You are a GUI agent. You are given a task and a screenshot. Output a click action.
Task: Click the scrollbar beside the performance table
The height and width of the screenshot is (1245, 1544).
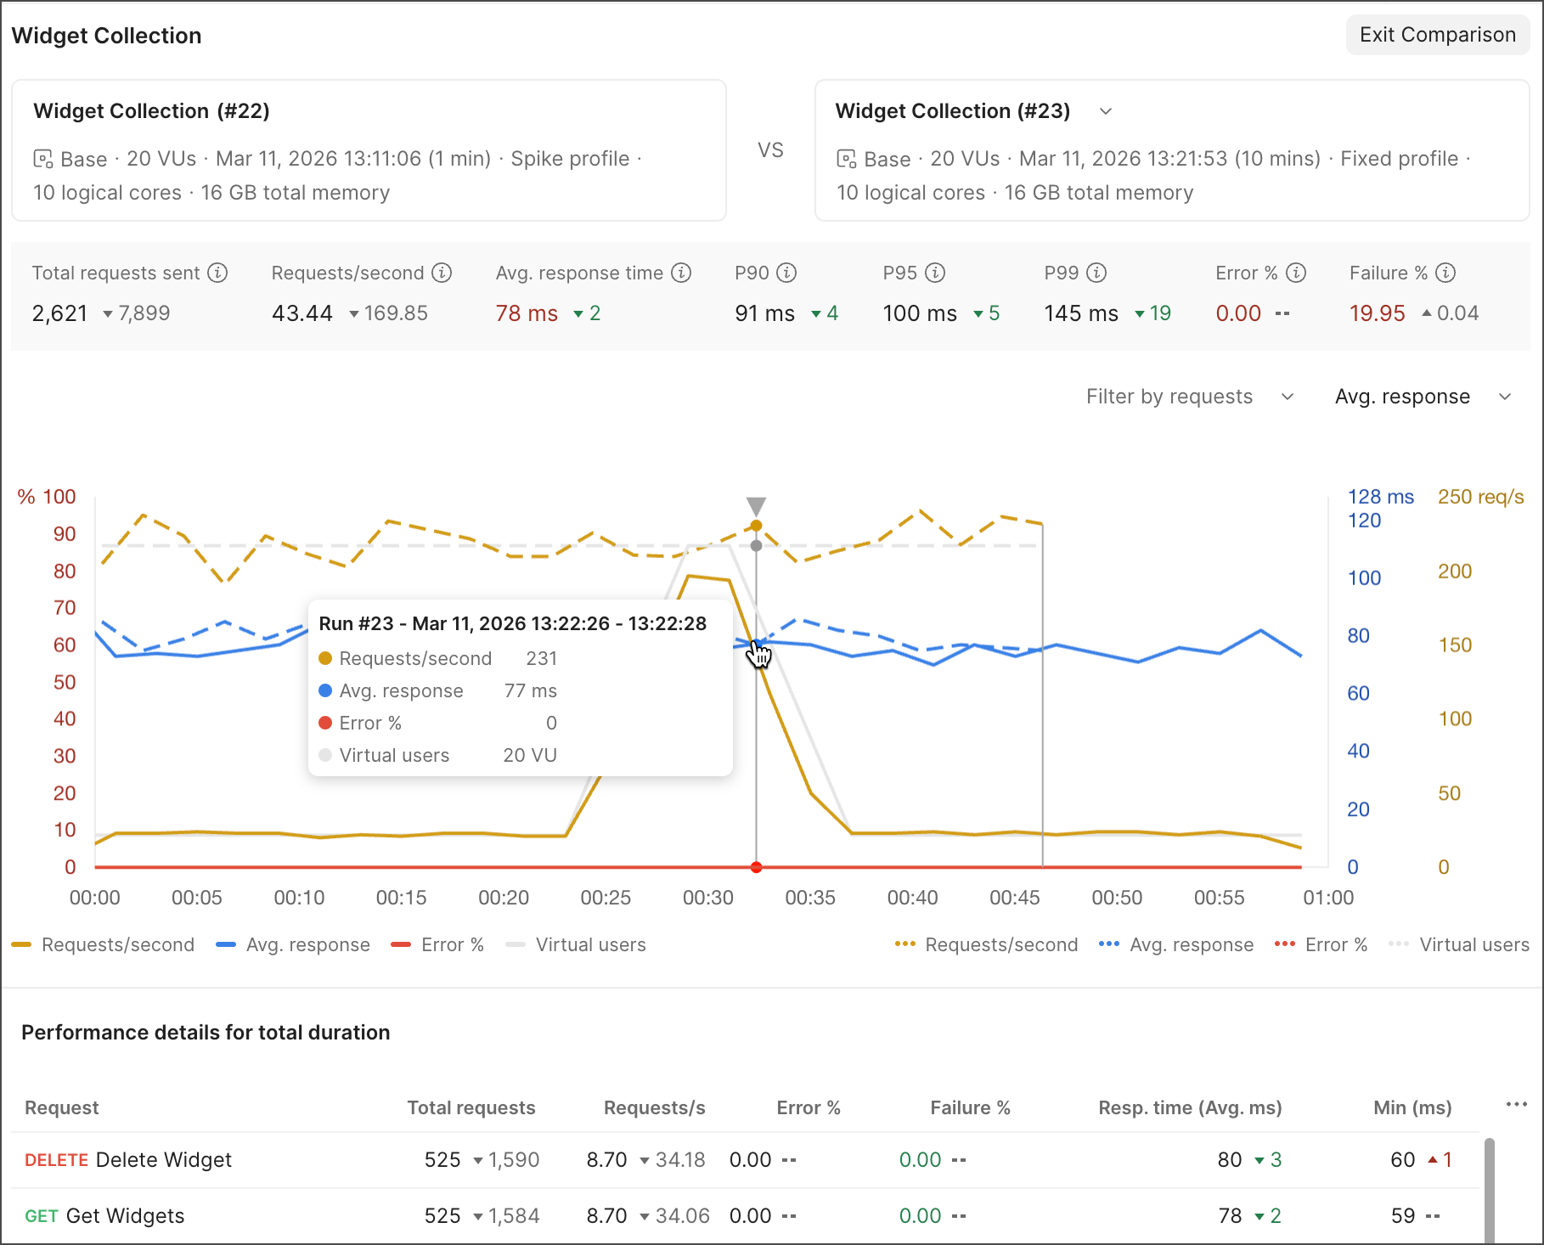coord(1489,1189)
